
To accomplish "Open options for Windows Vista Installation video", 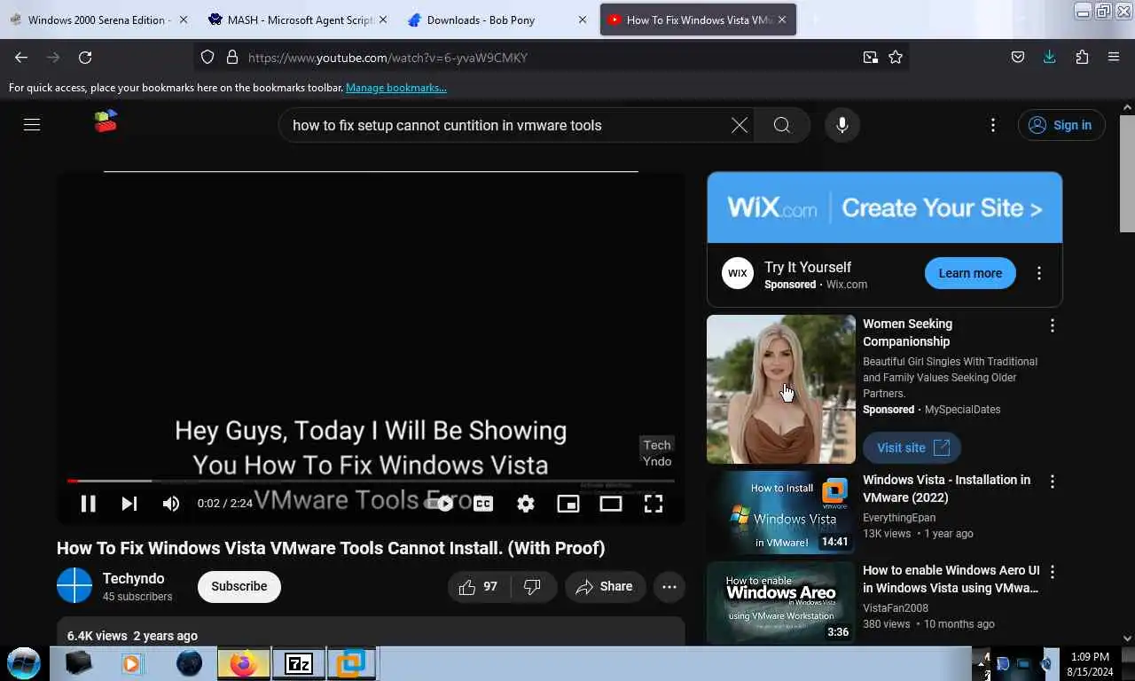I will (x=1053, y=481).
